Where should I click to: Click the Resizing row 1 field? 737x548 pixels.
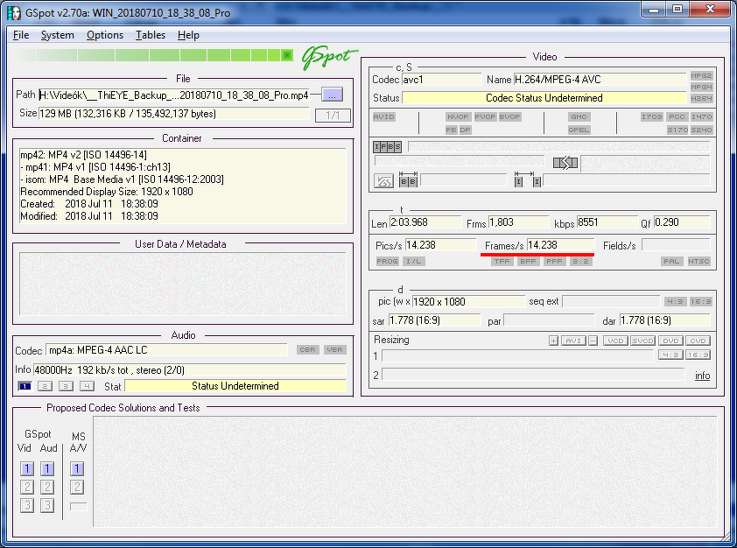pyautogui.click(x=517, y=355)
